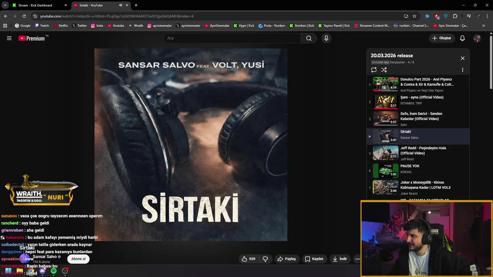
Task: Go back in Chrome browser
Action: [5, 16]
